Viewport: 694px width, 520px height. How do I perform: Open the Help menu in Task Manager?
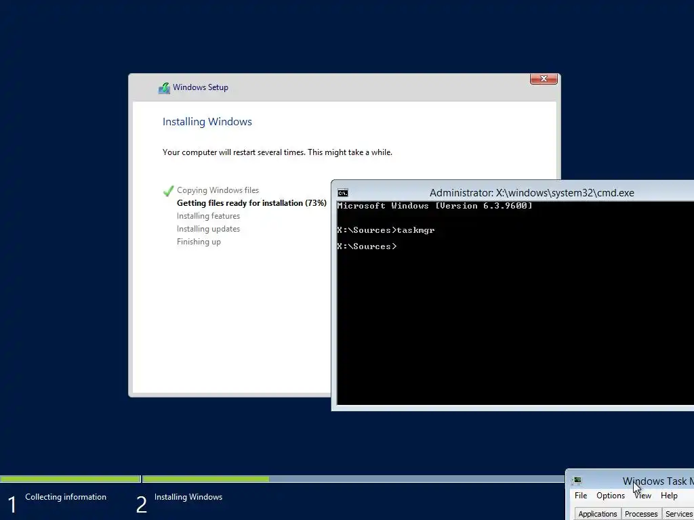coord(669,496)
